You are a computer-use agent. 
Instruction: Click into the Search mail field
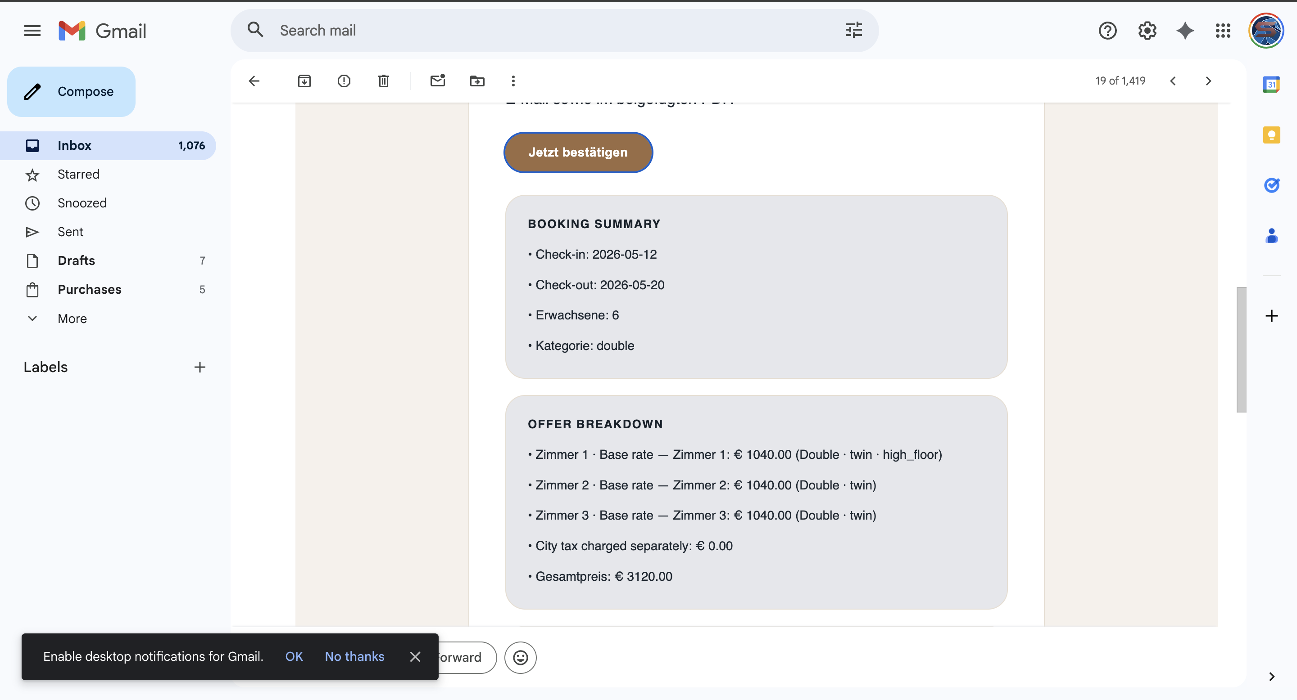[x=554, y=30]
